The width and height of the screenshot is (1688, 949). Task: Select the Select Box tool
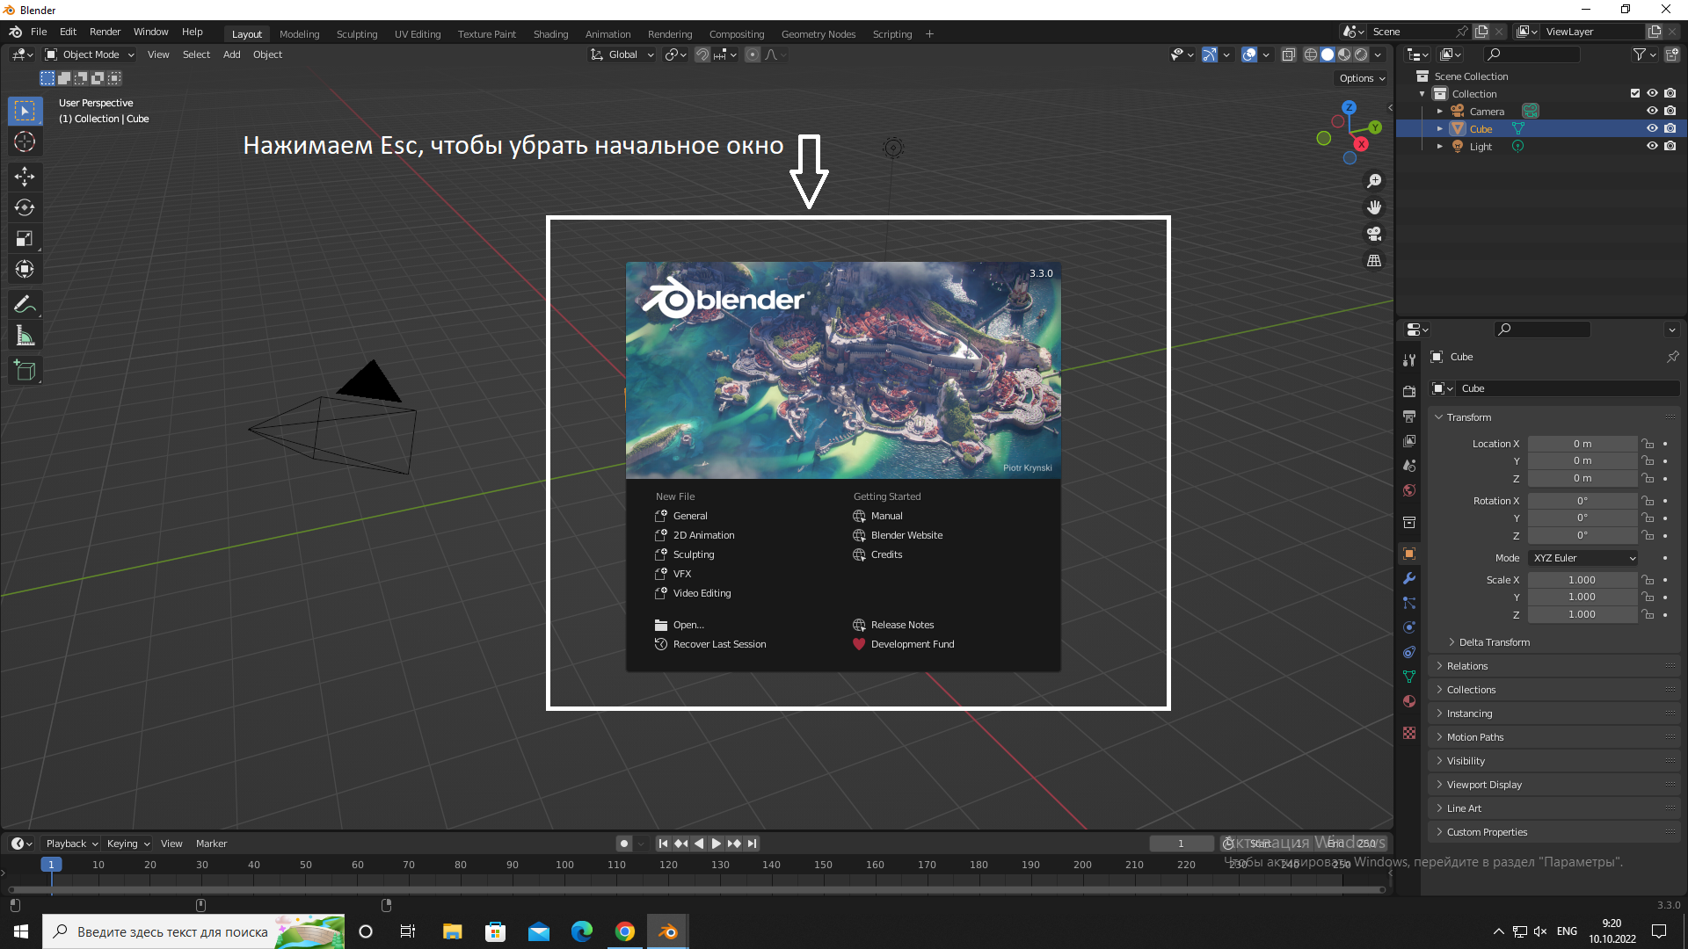(25, 111)
